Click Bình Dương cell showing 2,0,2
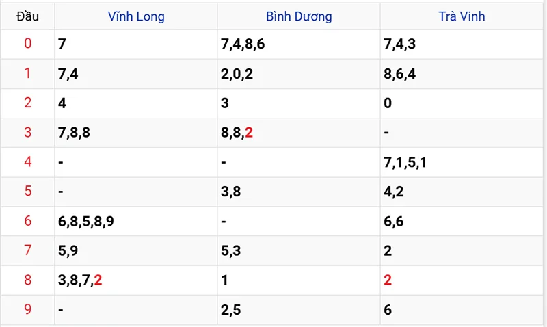 point(237,73)
